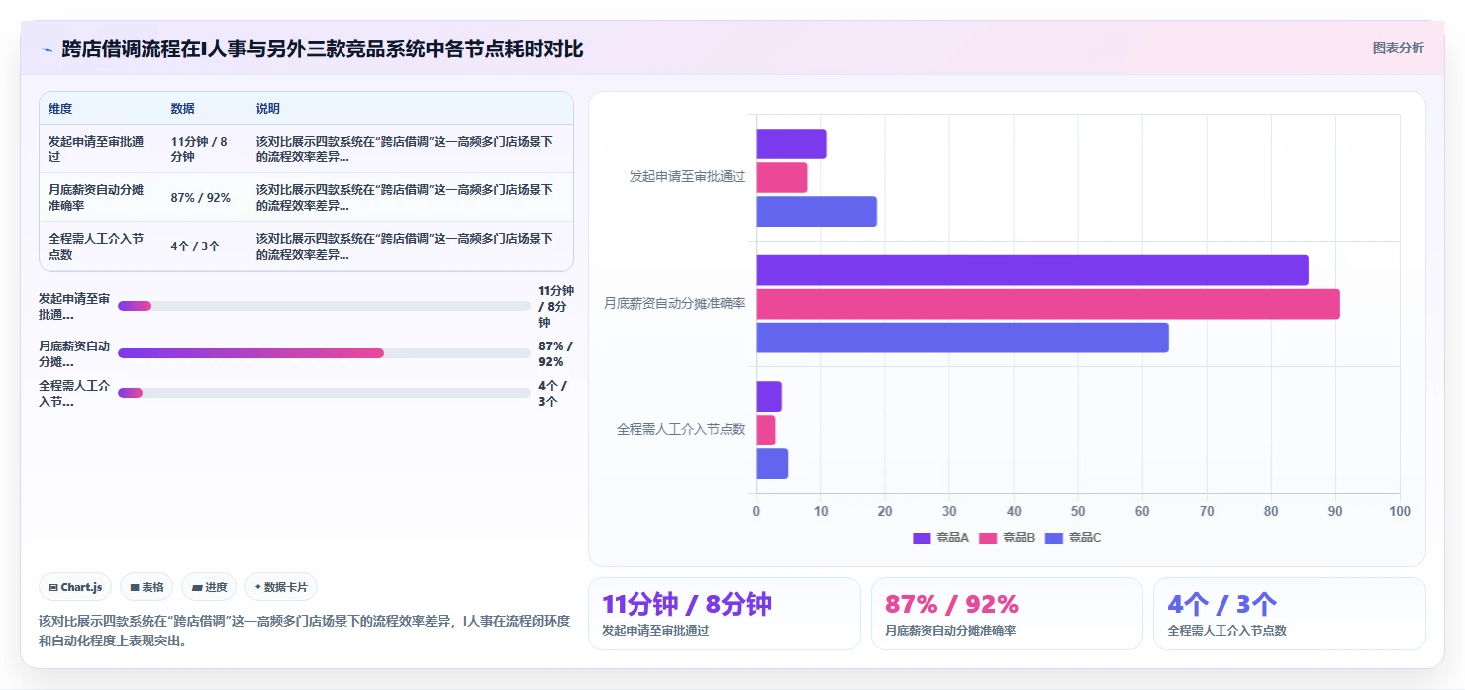Click 竞品C bar for 发起申请至审批通过
Screen dimensions: 1465x690
point(817,211)
